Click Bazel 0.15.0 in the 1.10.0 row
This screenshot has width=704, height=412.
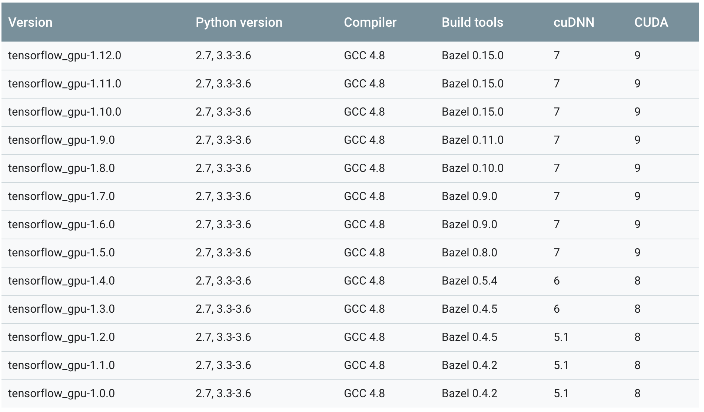(x=472, y=112)
